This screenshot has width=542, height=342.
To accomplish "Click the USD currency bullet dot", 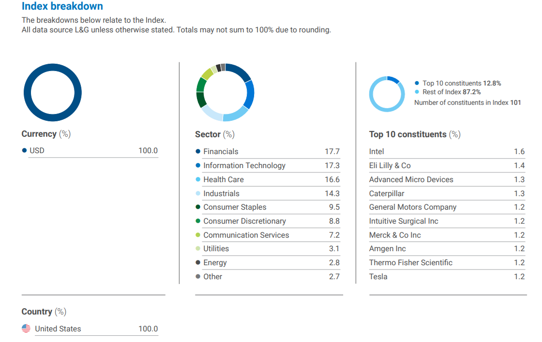I will point(25,150).
